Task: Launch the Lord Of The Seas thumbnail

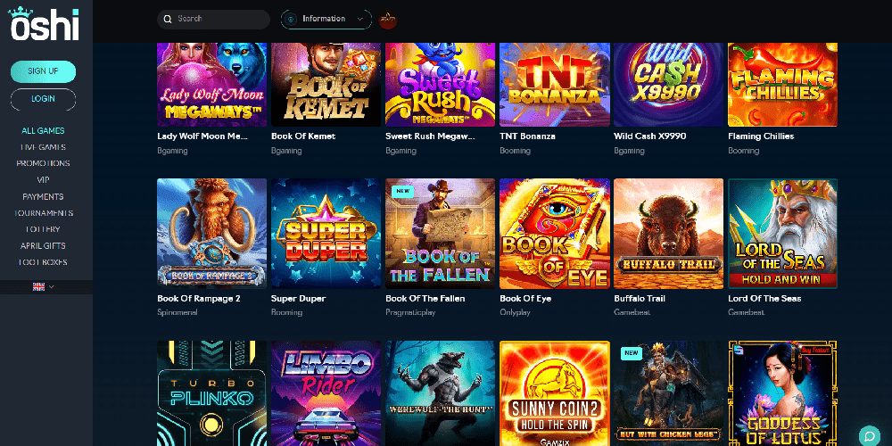Action: (x=783, y=234)
